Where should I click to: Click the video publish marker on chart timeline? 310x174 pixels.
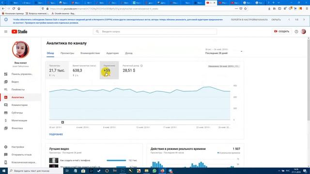tap(62, 122)
